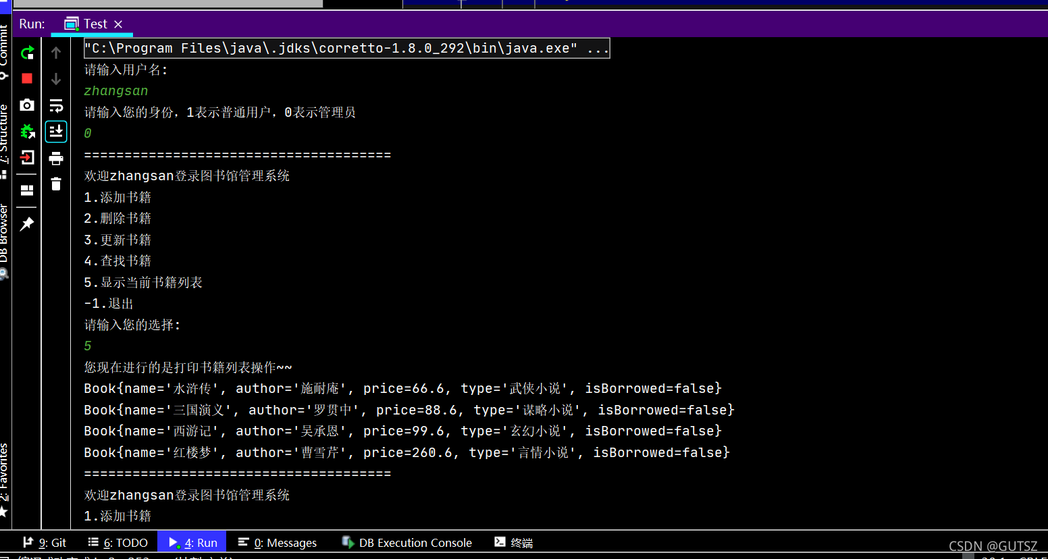Click the DB Execution Console icon
This screenshot has height=559, width=1048.
click(348, 542)
